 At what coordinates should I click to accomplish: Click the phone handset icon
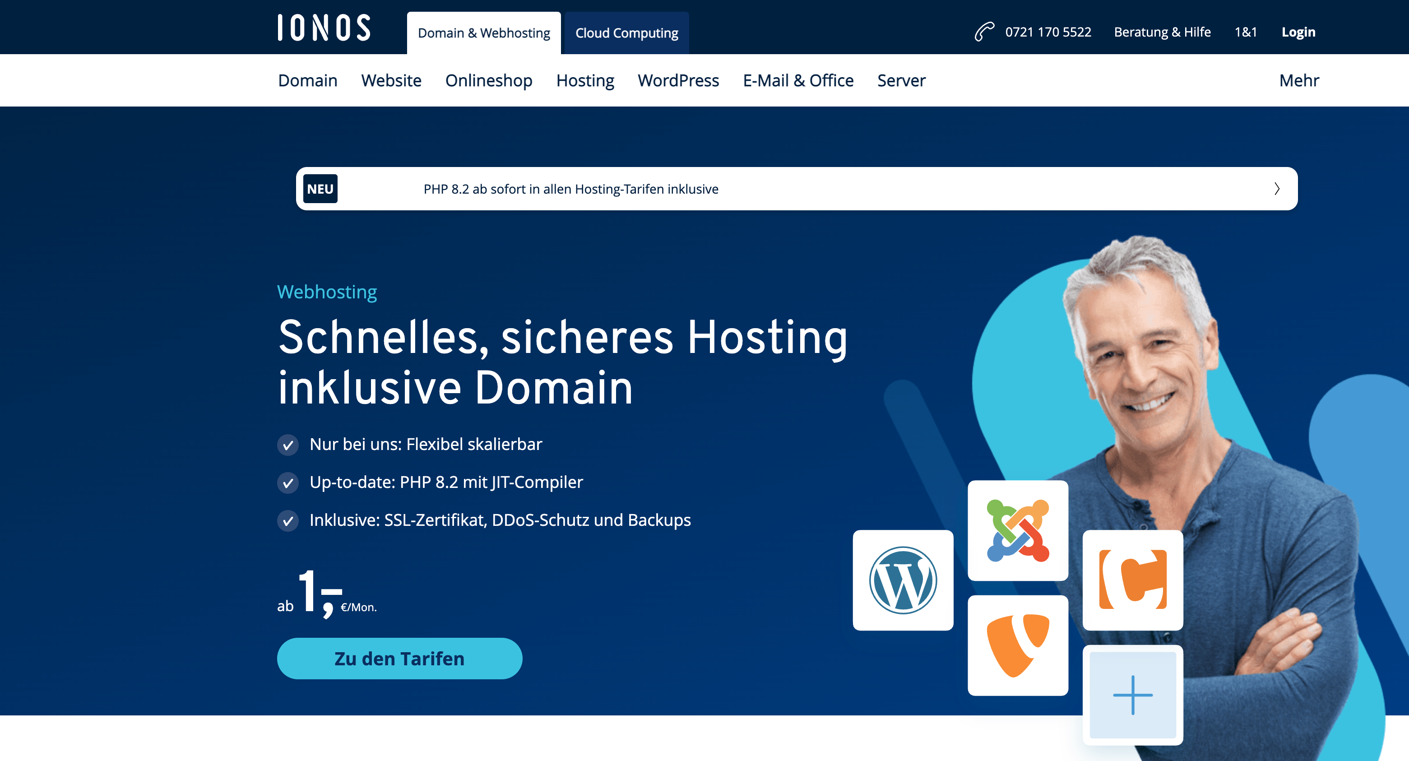click(x=984, y=32)
